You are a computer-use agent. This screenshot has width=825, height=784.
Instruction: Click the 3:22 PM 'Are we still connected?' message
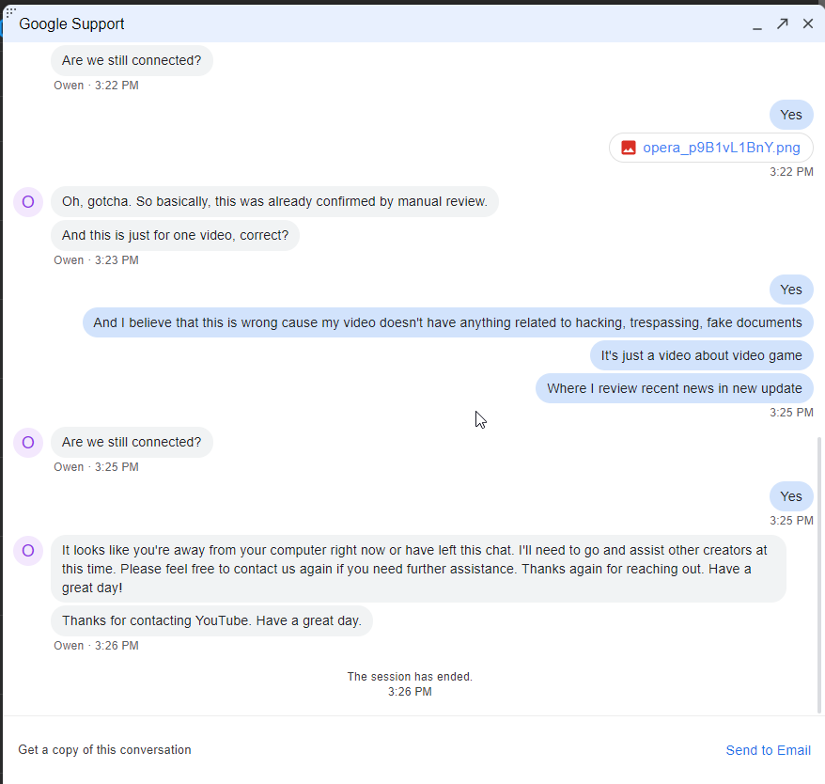pyautogui.click(x=132, y=60)
